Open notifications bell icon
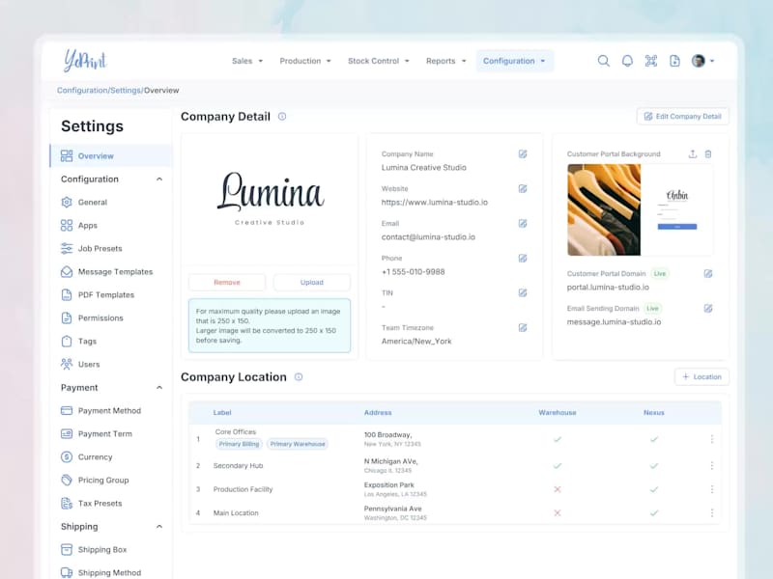 (626, 60)
